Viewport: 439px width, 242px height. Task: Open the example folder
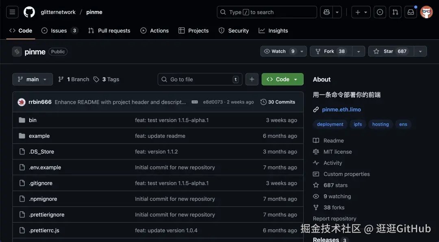point(39,136)
